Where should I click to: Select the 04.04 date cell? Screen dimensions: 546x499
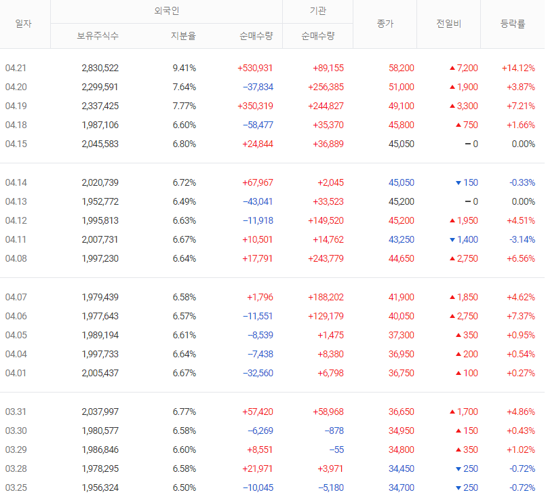(16, 354)
